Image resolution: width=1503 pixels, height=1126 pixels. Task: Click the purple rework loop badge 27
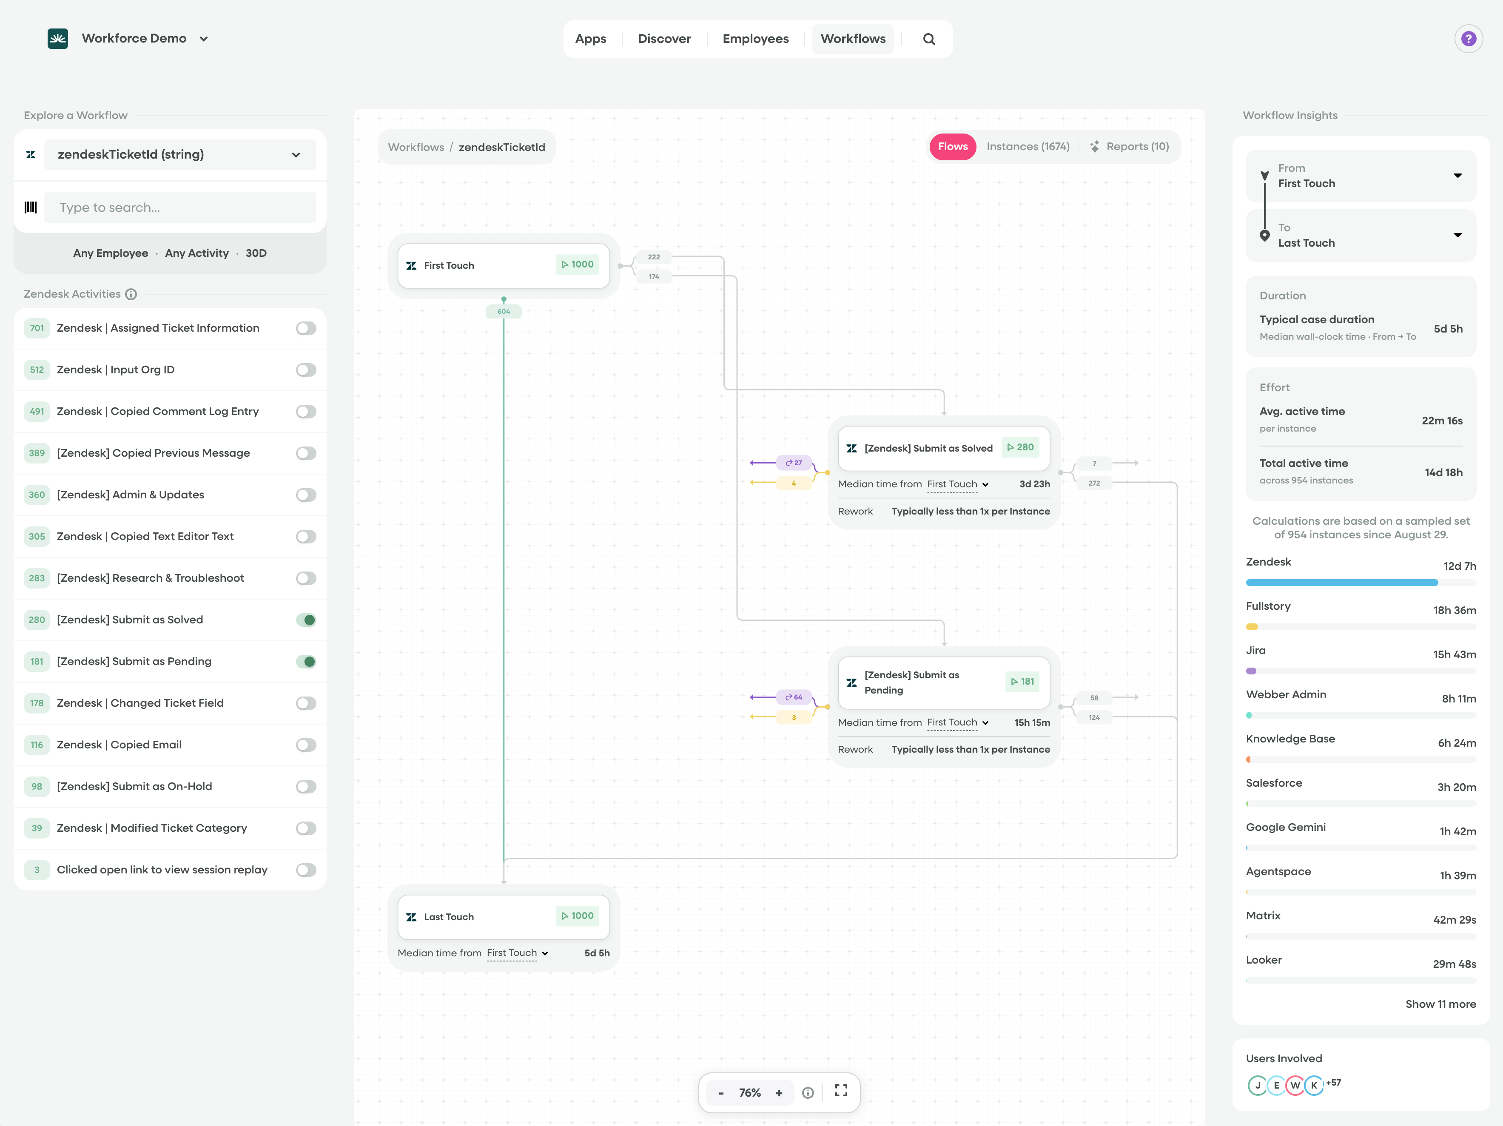coord(794,463)
